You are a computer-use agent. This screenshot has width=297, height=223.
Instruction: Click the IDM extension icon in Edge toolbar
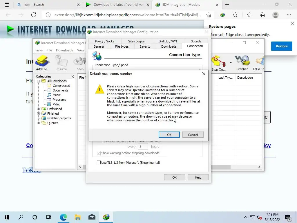[222, 15]
